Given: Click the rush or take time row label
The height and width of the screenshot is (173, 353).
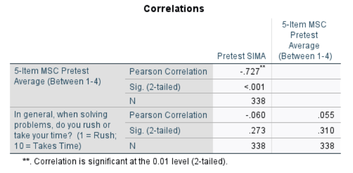Looking at the screenshot, I should tap(65, 130).
